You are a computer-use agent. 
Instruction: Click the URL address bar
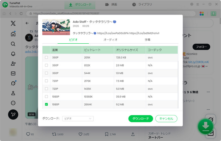(x=110, y=14)
